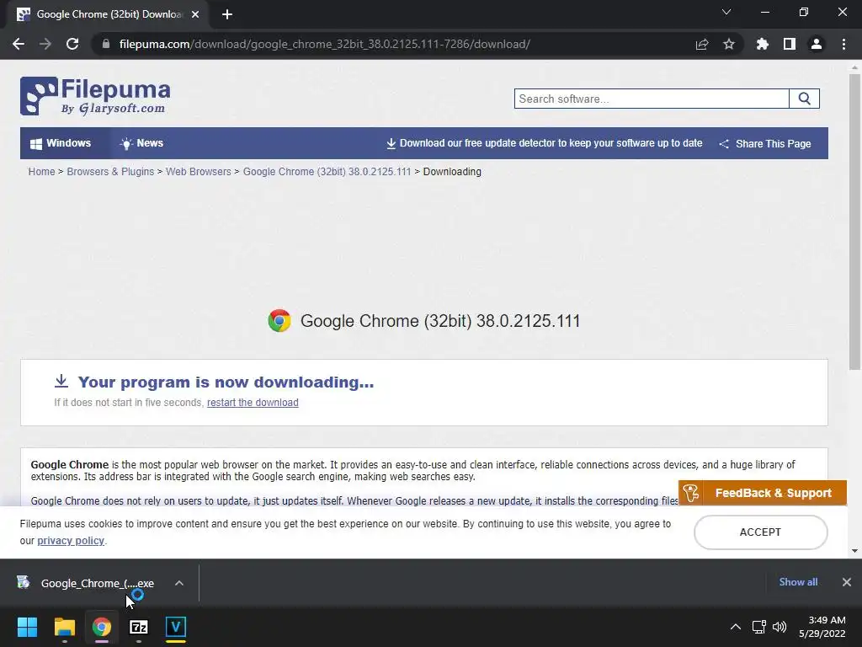Focus the Search software field
This screenshot has height=647, width=862.
(x=652, y=99)
